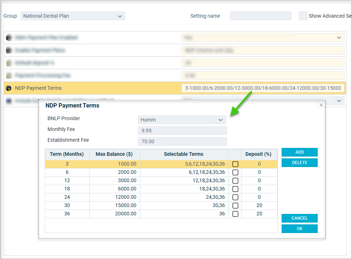This screenshot has width=352, height=259.
Task: Tick the checkbox in the 3-month term row
Action: click(x=235, y=164)
